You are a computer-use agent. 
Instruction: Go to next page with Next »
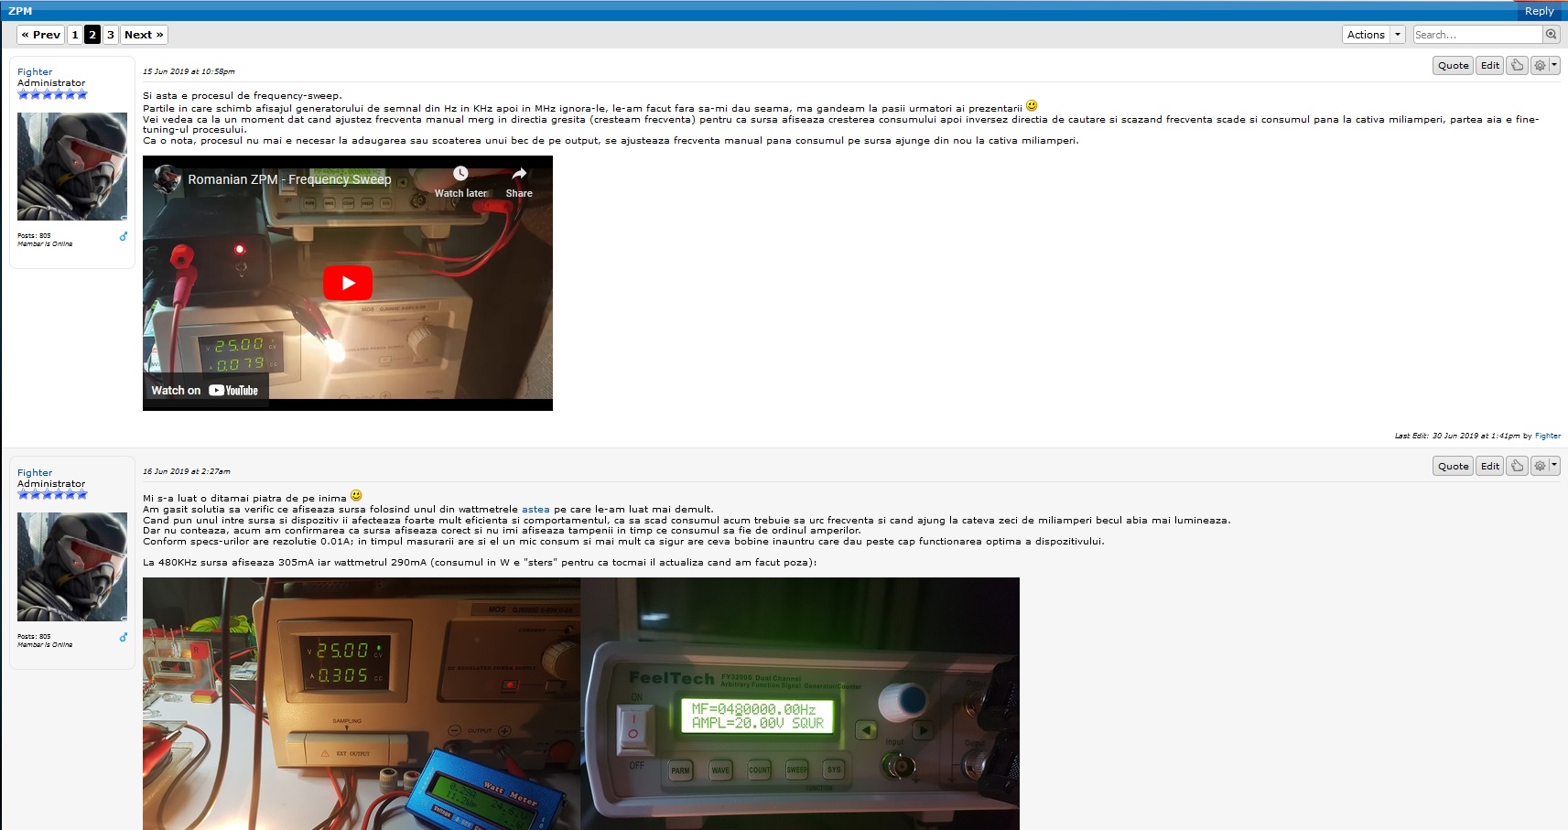coord(144,35)
